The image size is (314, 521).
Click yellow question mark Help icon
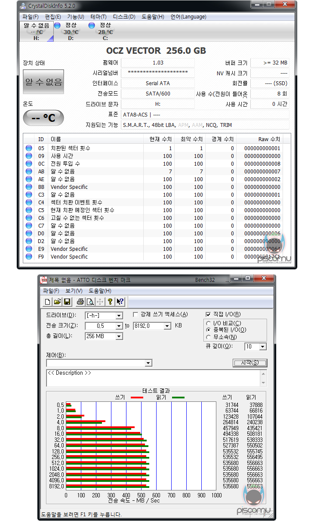(x=110, y=302)
